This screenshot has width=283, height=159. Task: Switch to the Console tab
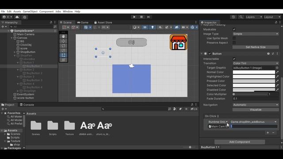pos(27,105)
